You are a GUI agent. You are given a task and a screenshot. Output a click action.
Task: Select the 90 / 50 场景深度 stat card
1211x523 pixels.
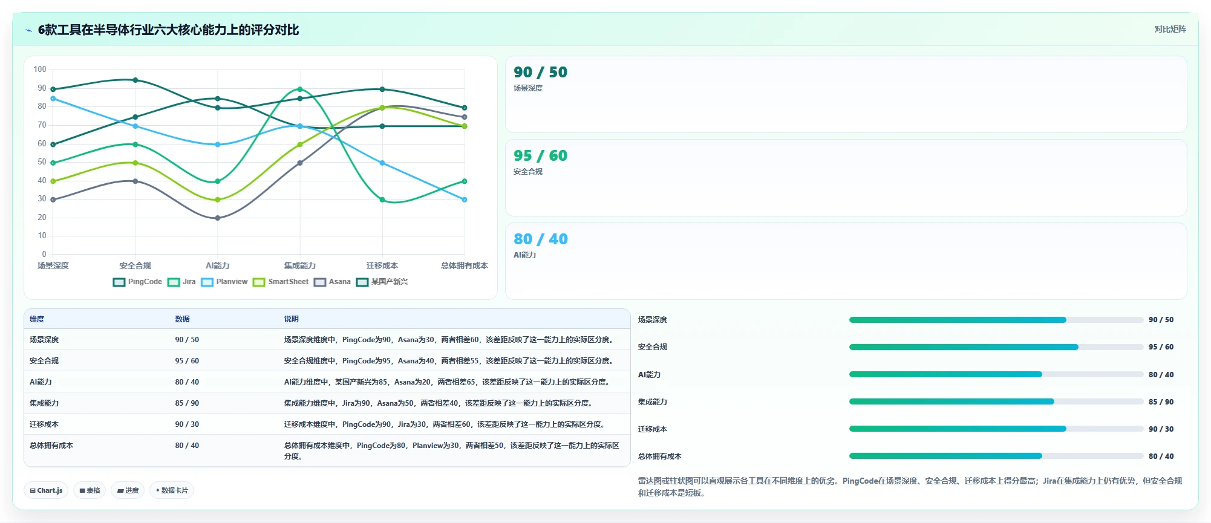(x=846, y=94)
